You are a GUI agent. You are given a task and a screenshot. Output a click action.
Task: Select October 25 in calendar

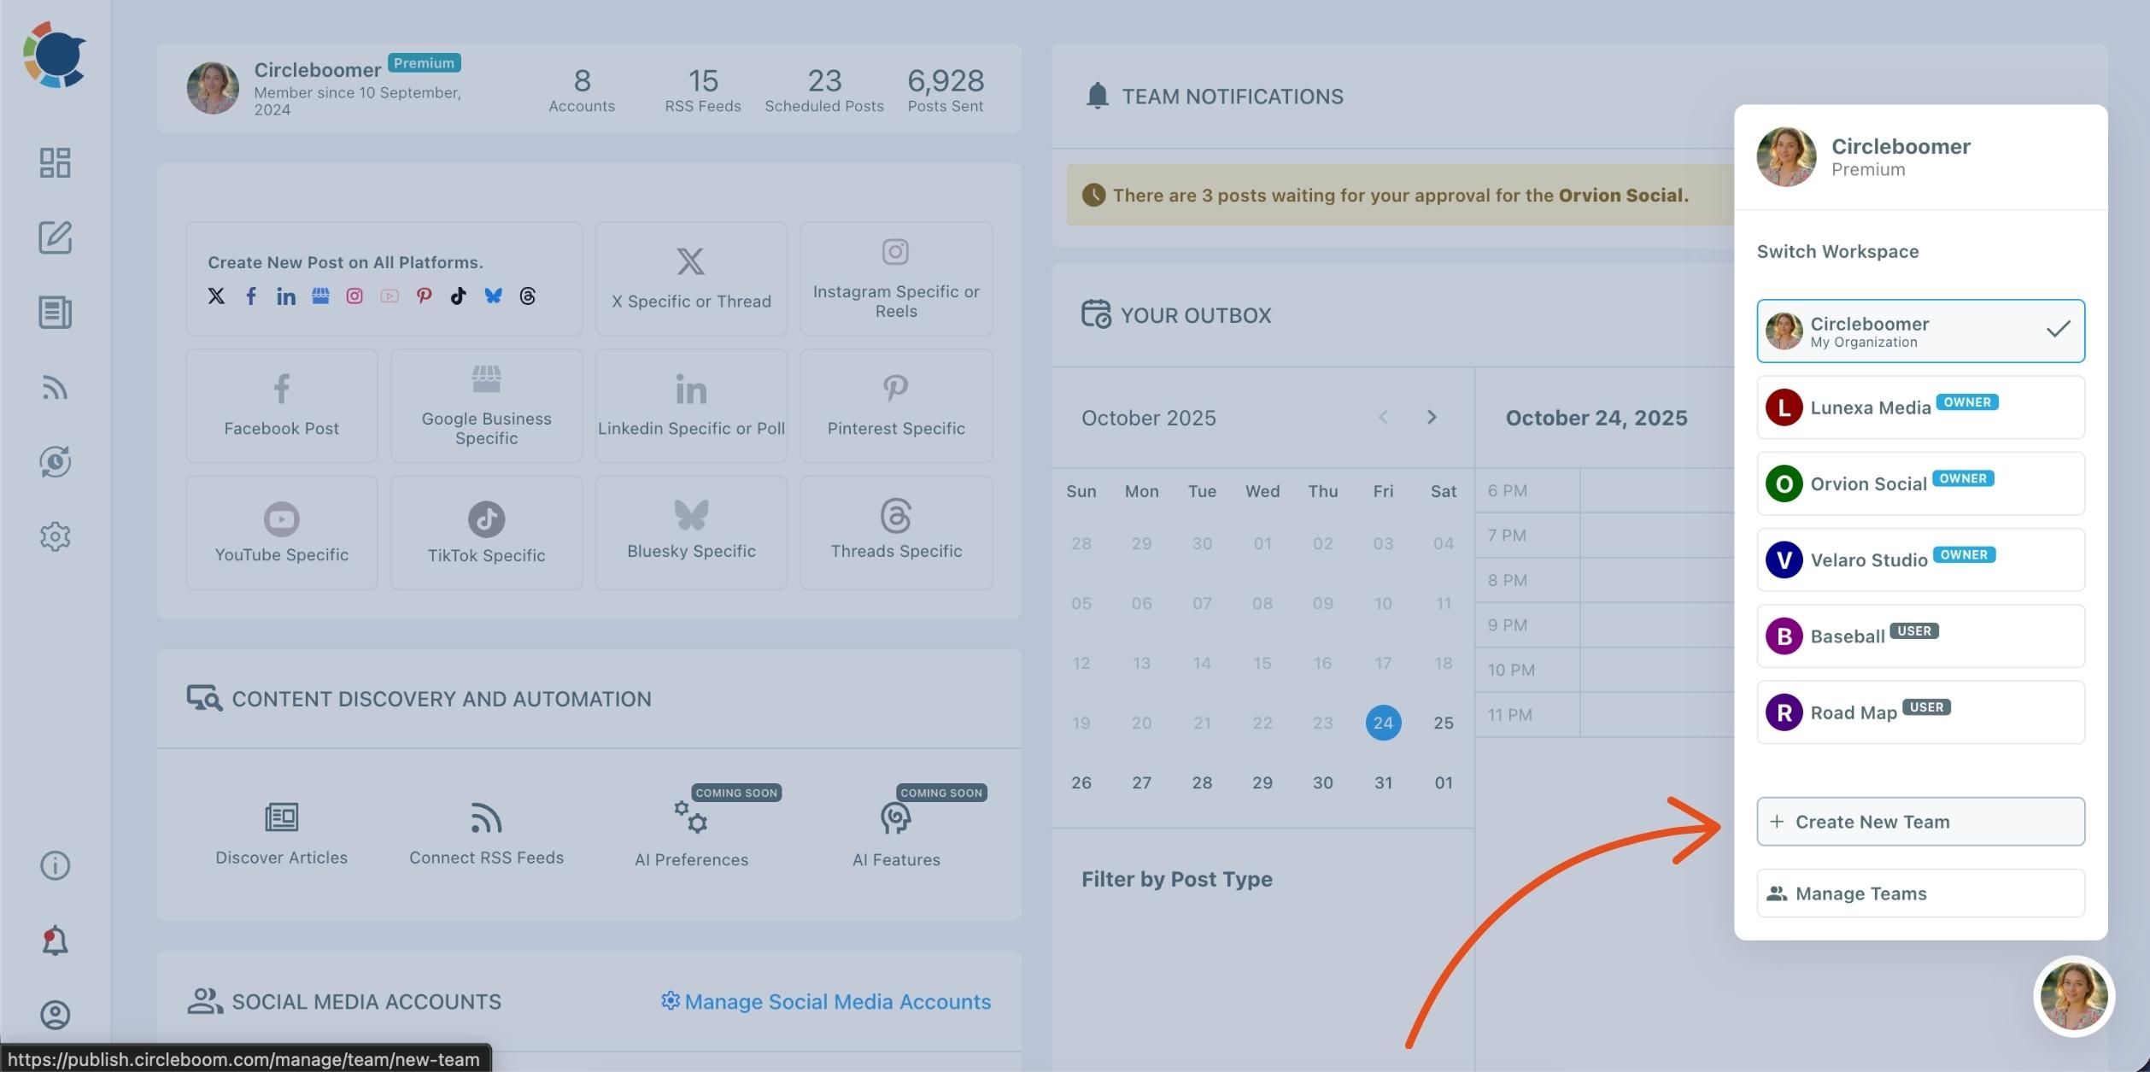coord(1443,723)
